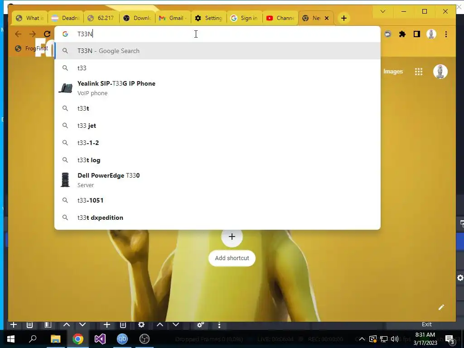Switch to the Sign in tab
464x348 pixels.
tap(245, 18)
